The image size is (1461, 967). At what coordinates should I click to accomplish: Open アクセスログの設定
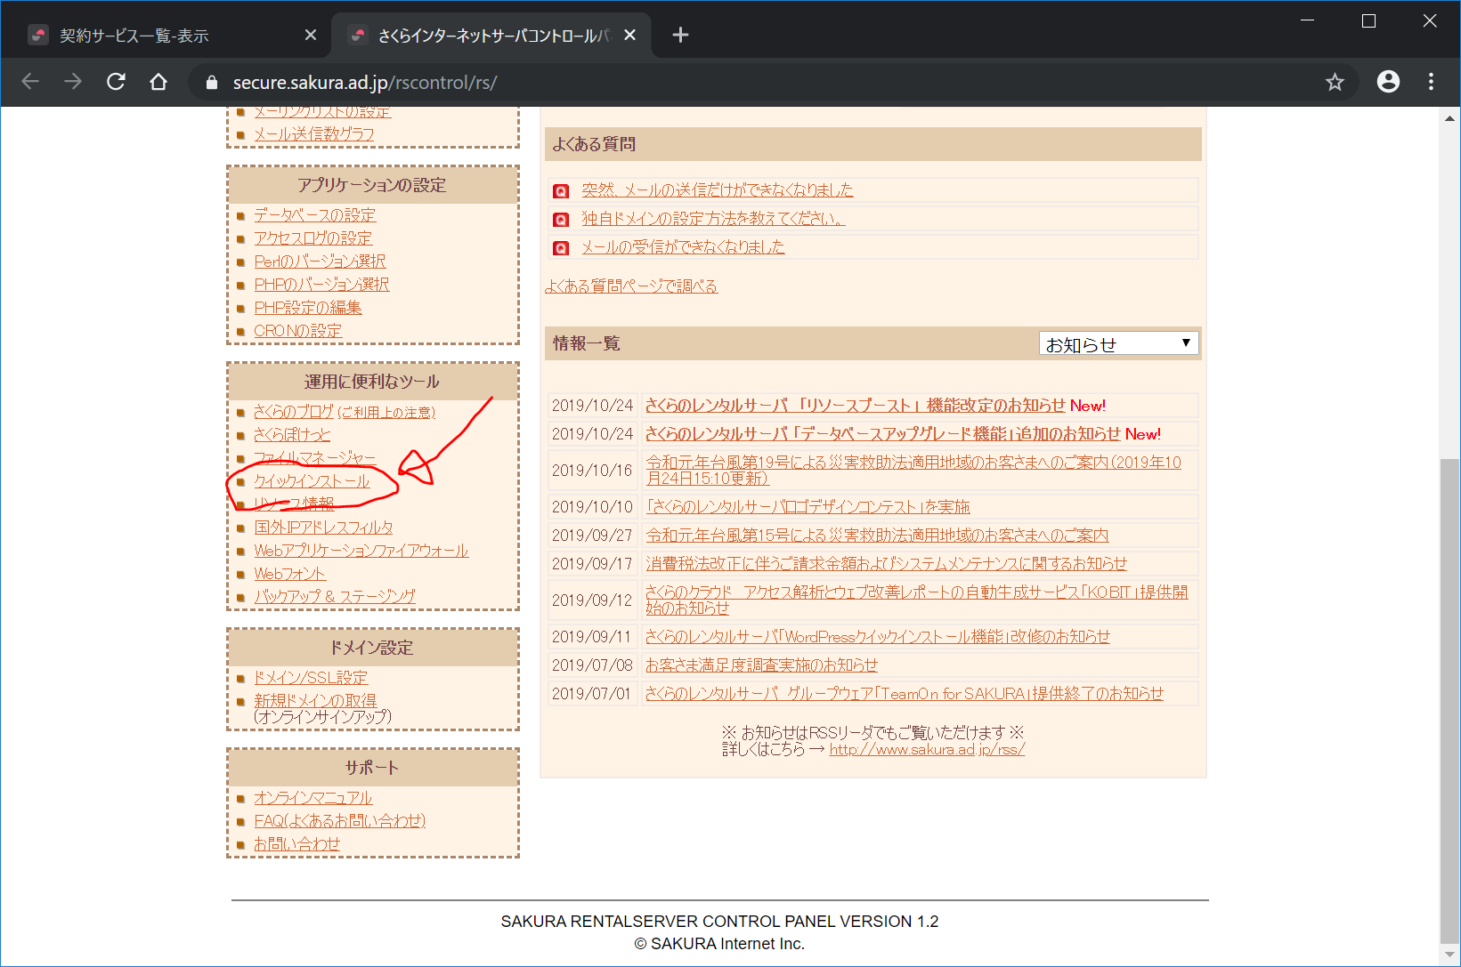[x=312, y=238]
